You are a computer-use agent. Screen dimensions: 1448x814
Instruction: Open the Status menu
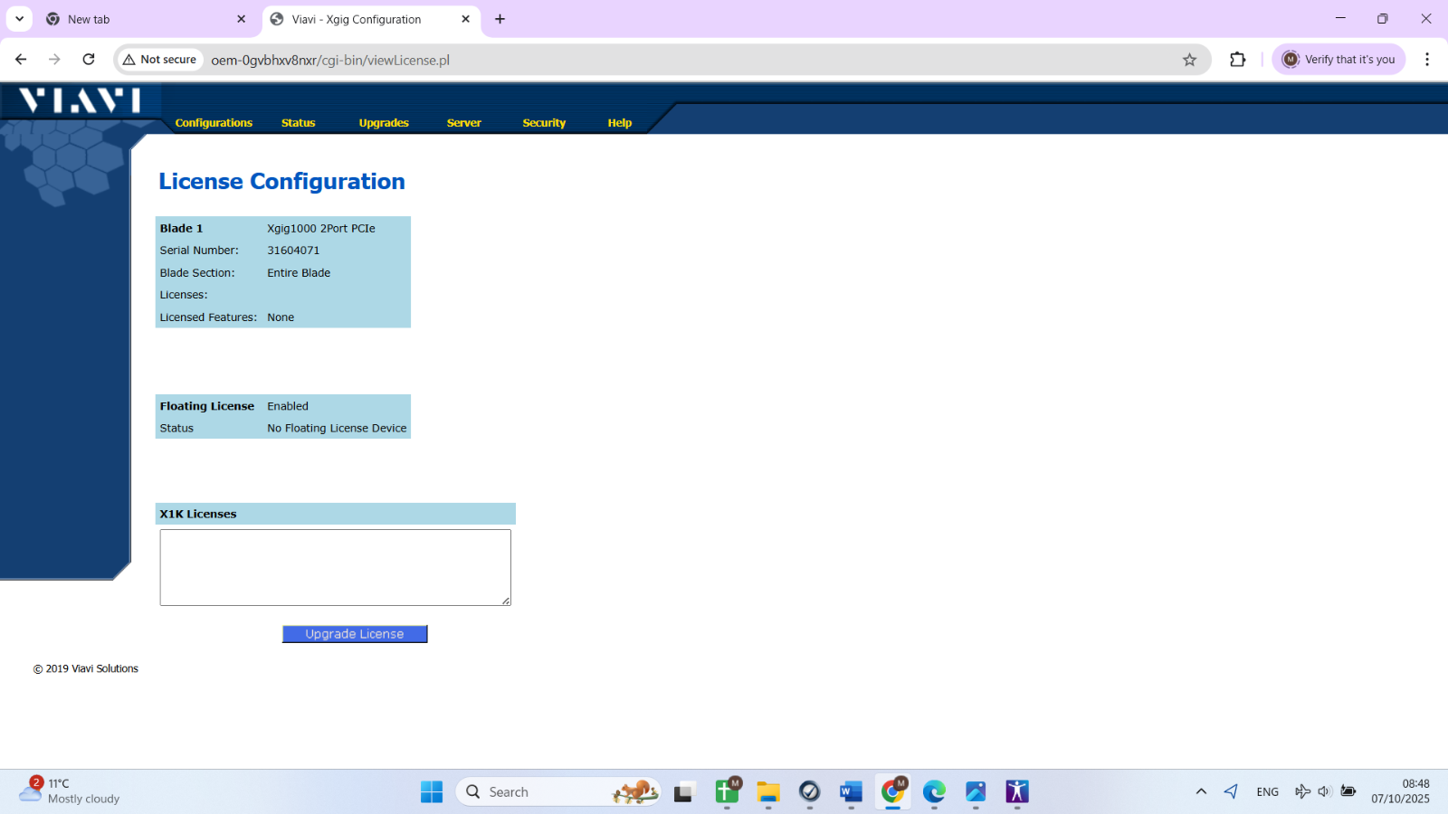tap(298, 123)
